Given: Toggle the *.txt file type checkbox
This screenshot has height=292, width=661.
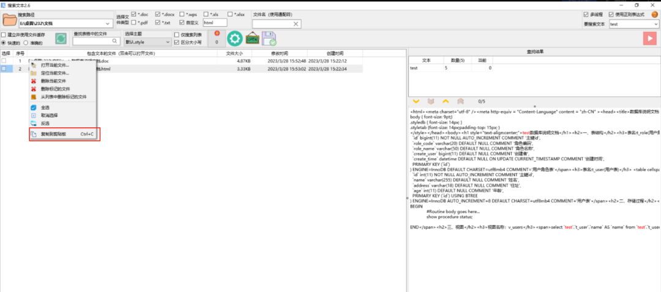Looking at the screenshot, I should [158, 22].
